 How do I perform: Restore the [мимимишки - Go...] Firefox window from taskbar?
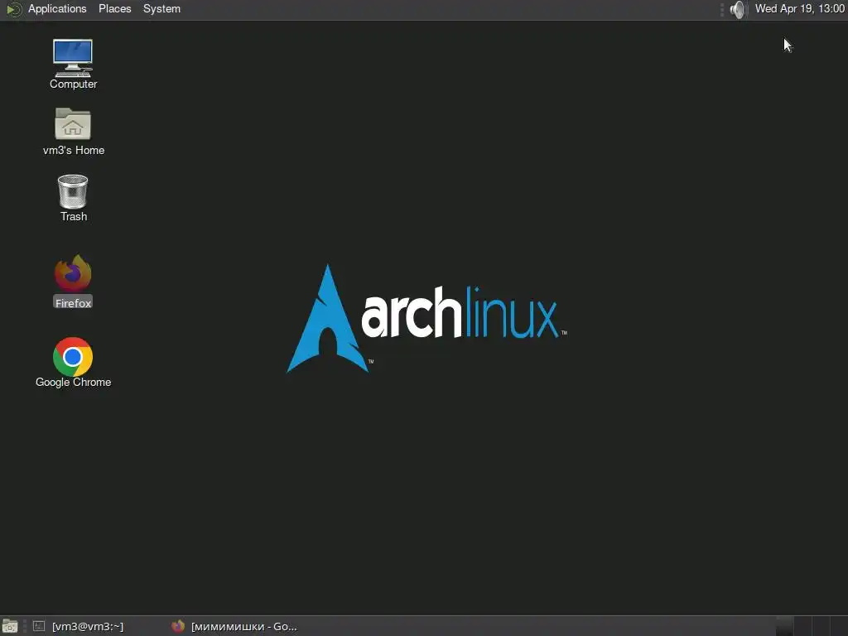click(234, 626)
